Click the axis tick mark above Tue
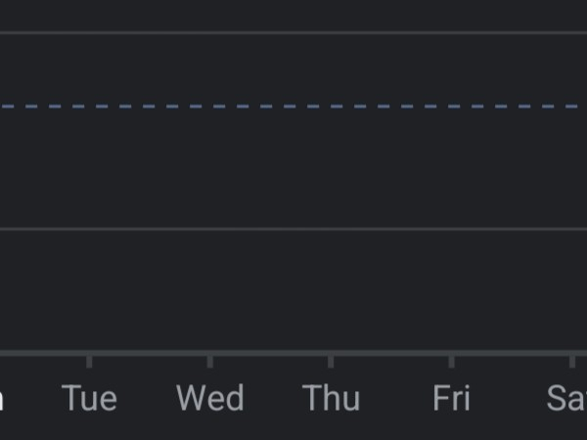 [89, 361]
